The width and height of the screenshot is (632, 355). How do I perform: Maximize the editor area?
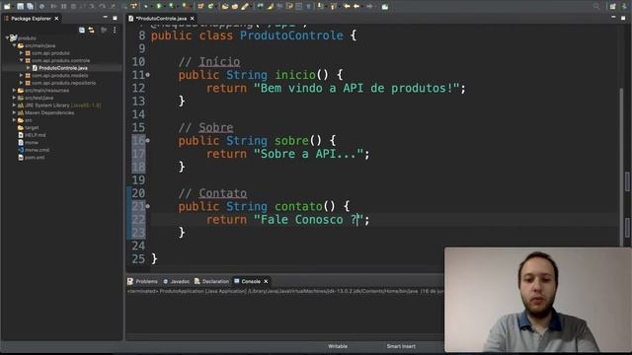(x=623, y=18)
